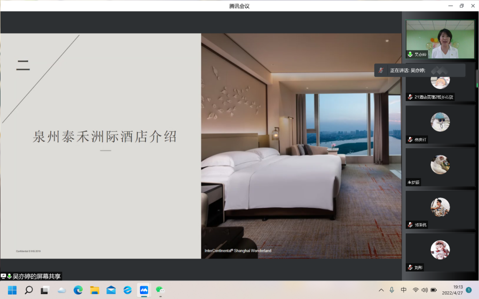This screenshot has width=479, height=299.
Task: Switch the 中 input method indicator
Action: pos(404,290)
